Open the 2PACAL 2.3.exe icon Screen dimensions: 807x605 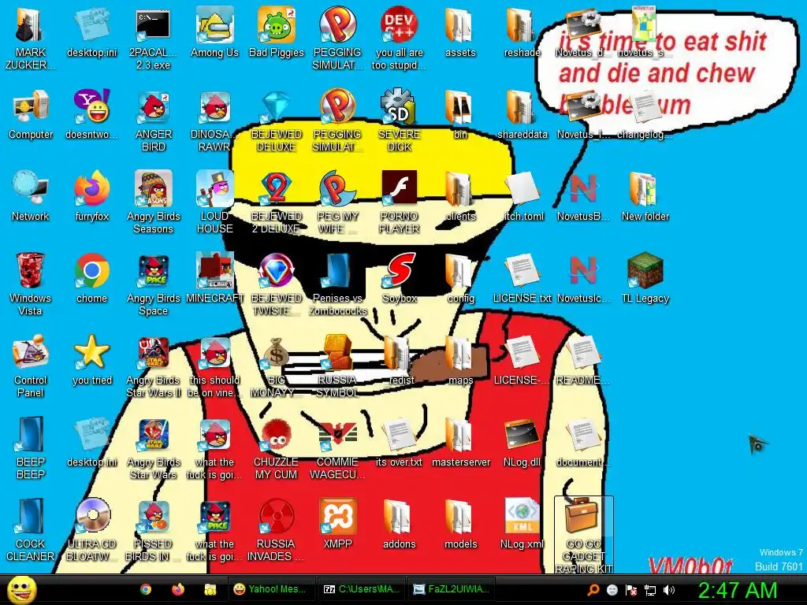(x=153, y=39)
